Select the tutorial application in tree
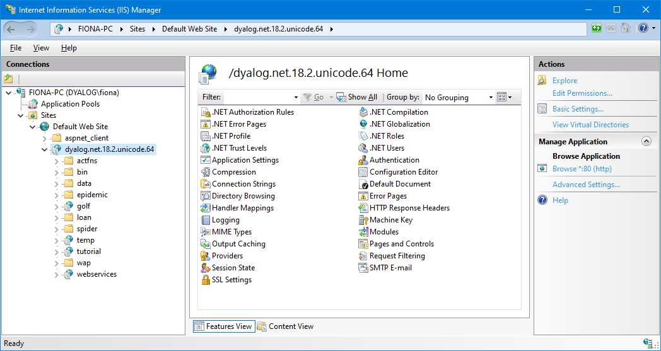Image resolution: width=661 pixels, height=351 pixels. 88,251
